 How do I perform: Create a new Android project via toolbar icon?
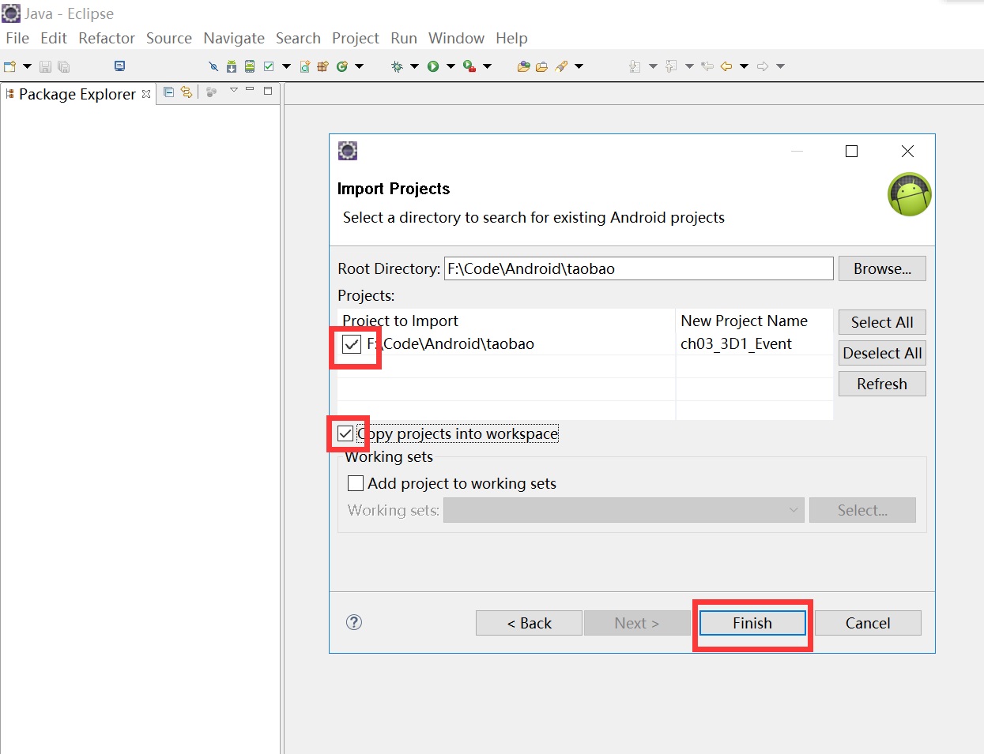(x=303, y=66)
